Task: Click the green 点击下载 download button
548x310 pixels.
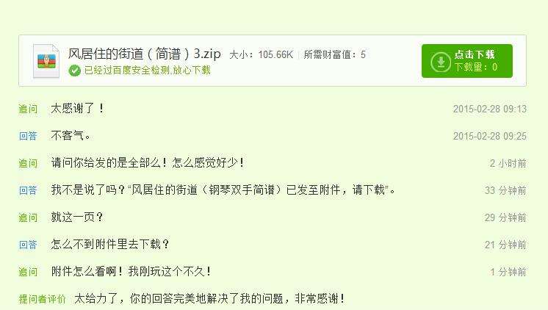Action: (x=467, y=61)
